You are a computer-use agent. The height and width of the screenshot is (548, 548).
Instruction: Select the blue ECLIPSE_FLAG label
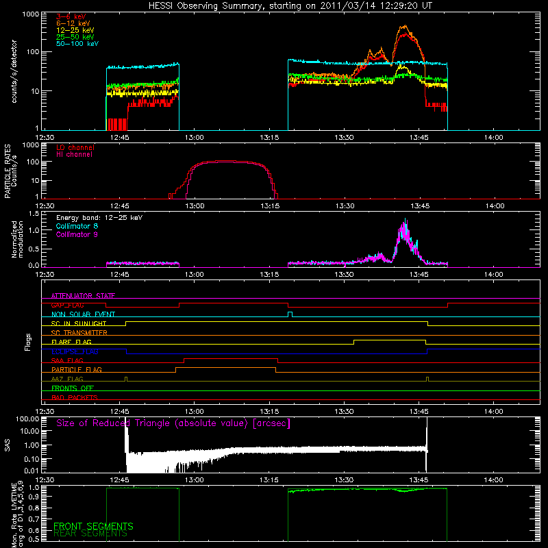tap(75, 351)
